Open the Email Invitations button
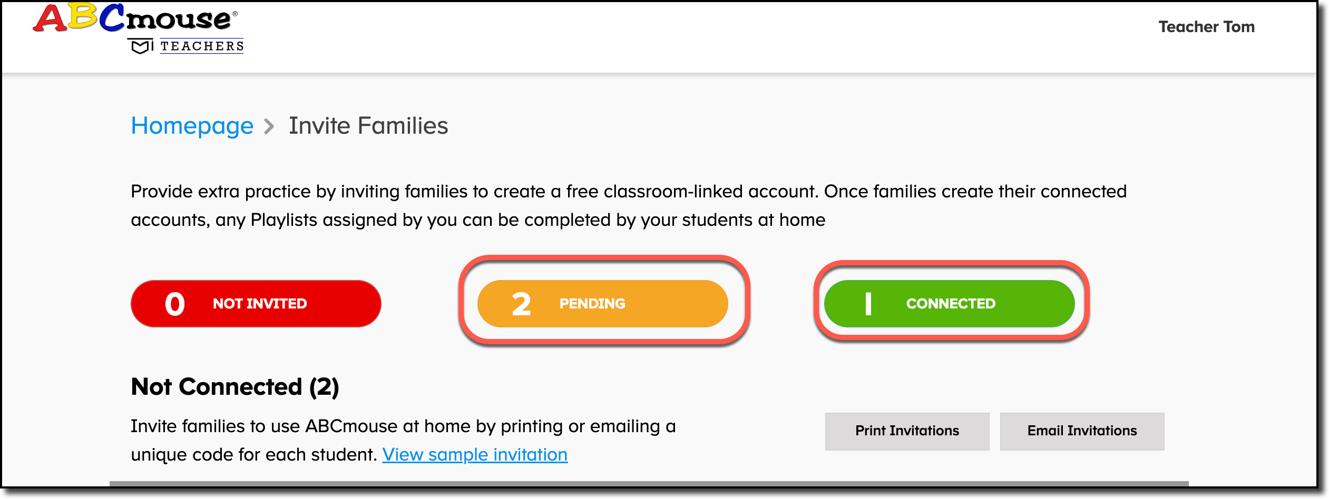This screenshot has height=499, width=1329. pyautogui.click(x=1081, y=431)
